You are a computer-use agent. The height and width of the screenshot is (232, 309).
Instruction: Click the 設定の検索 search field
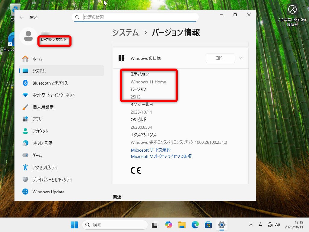(139, 17)
